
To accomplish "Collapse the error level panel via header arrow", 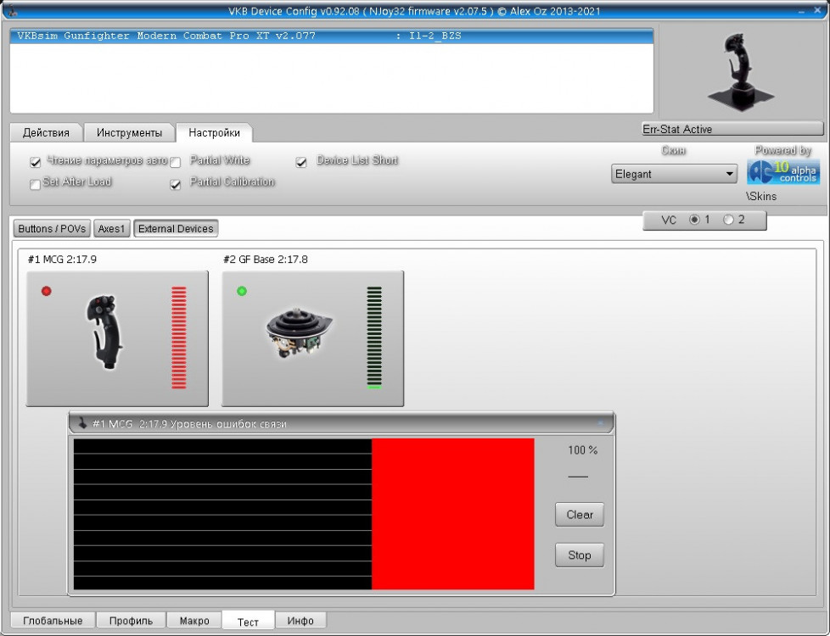I will pos(600,422).
